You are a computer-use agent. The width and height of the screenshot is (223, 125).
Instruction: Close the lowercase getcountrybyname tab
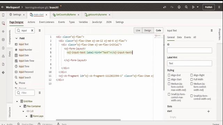(109, 15)
